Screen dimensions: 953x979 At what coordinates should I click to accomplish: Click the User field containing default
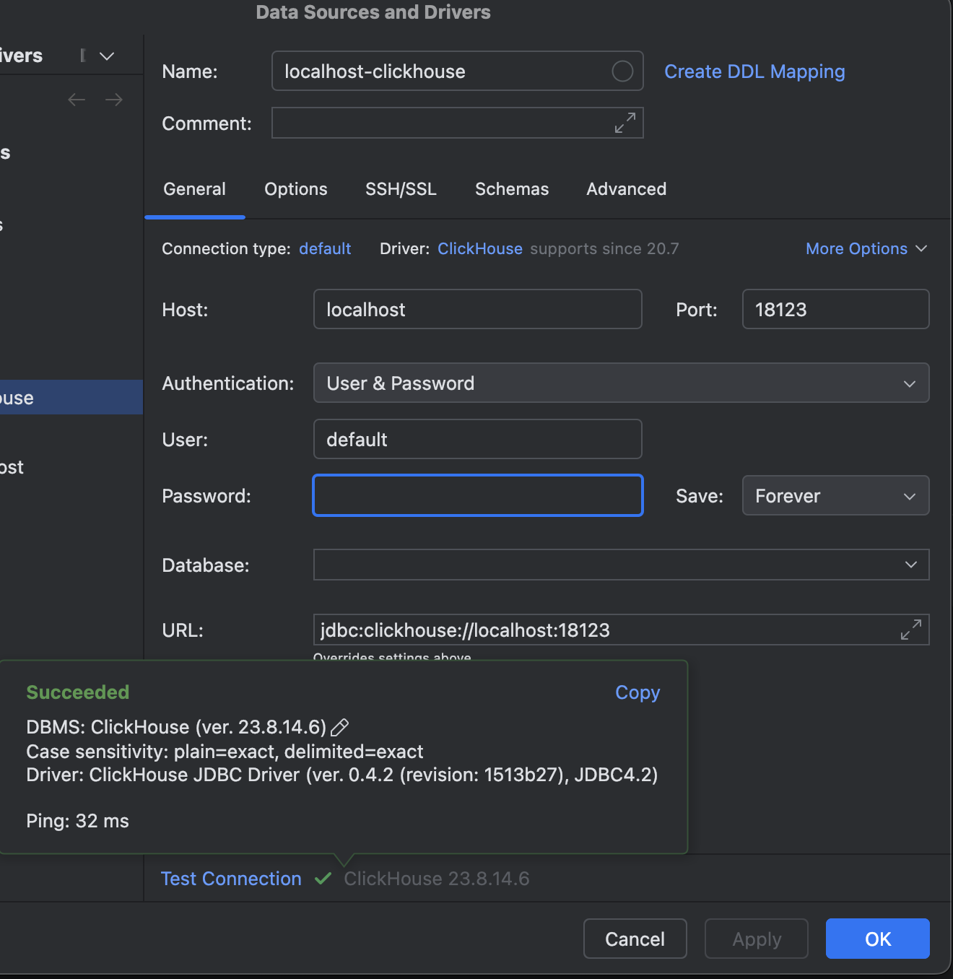(477, 439)
